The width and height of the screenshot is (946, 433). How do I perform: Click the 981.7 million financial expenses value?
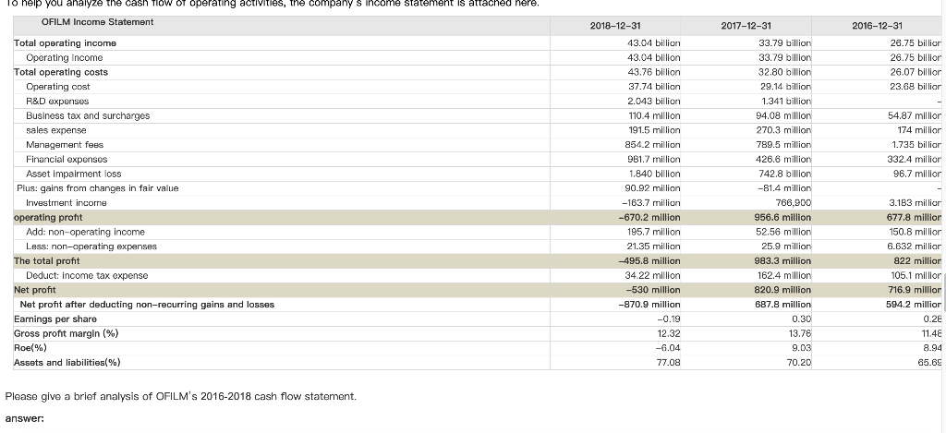coord(653,159)
